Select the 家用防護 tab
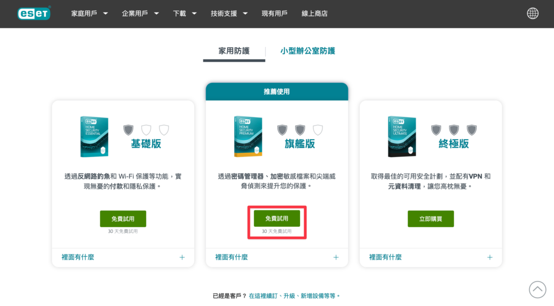 [234, 51]
